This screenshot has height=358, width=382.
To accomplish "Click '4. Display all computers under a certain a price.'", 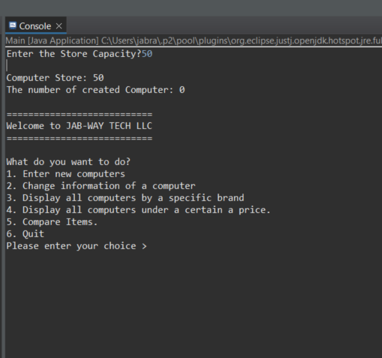I will click(138, 210).
